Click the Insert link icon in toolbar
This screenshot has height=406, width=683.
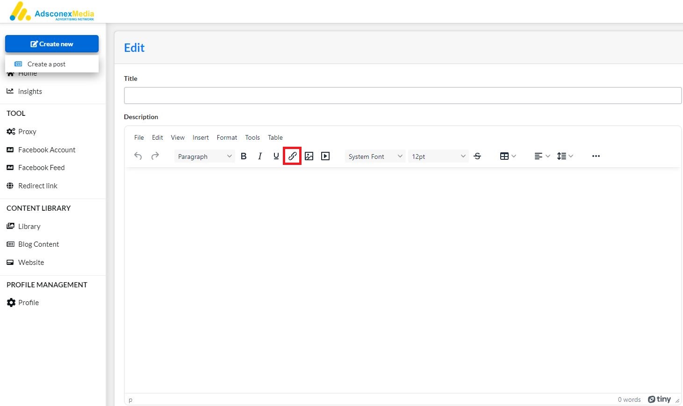[x=292, y=156]
